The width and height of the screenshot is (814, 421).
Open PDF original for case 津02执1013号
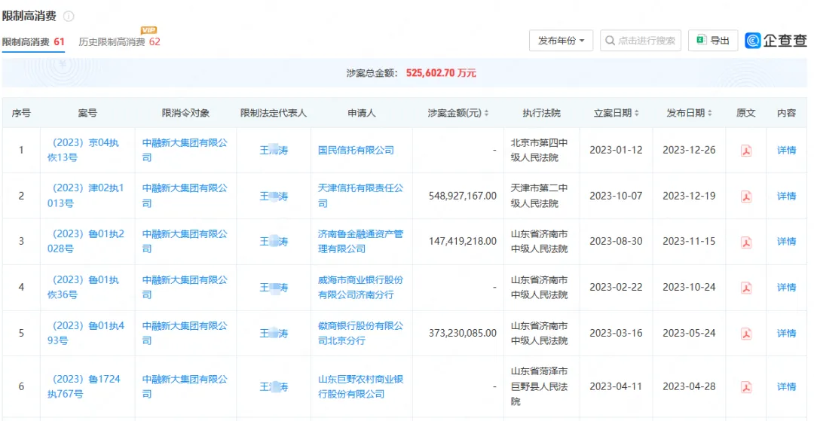pos(746,196)
